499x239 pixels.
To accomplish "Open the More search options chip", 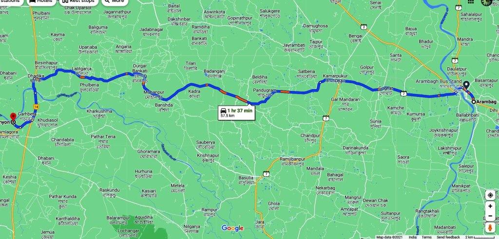I will point(115,1).
